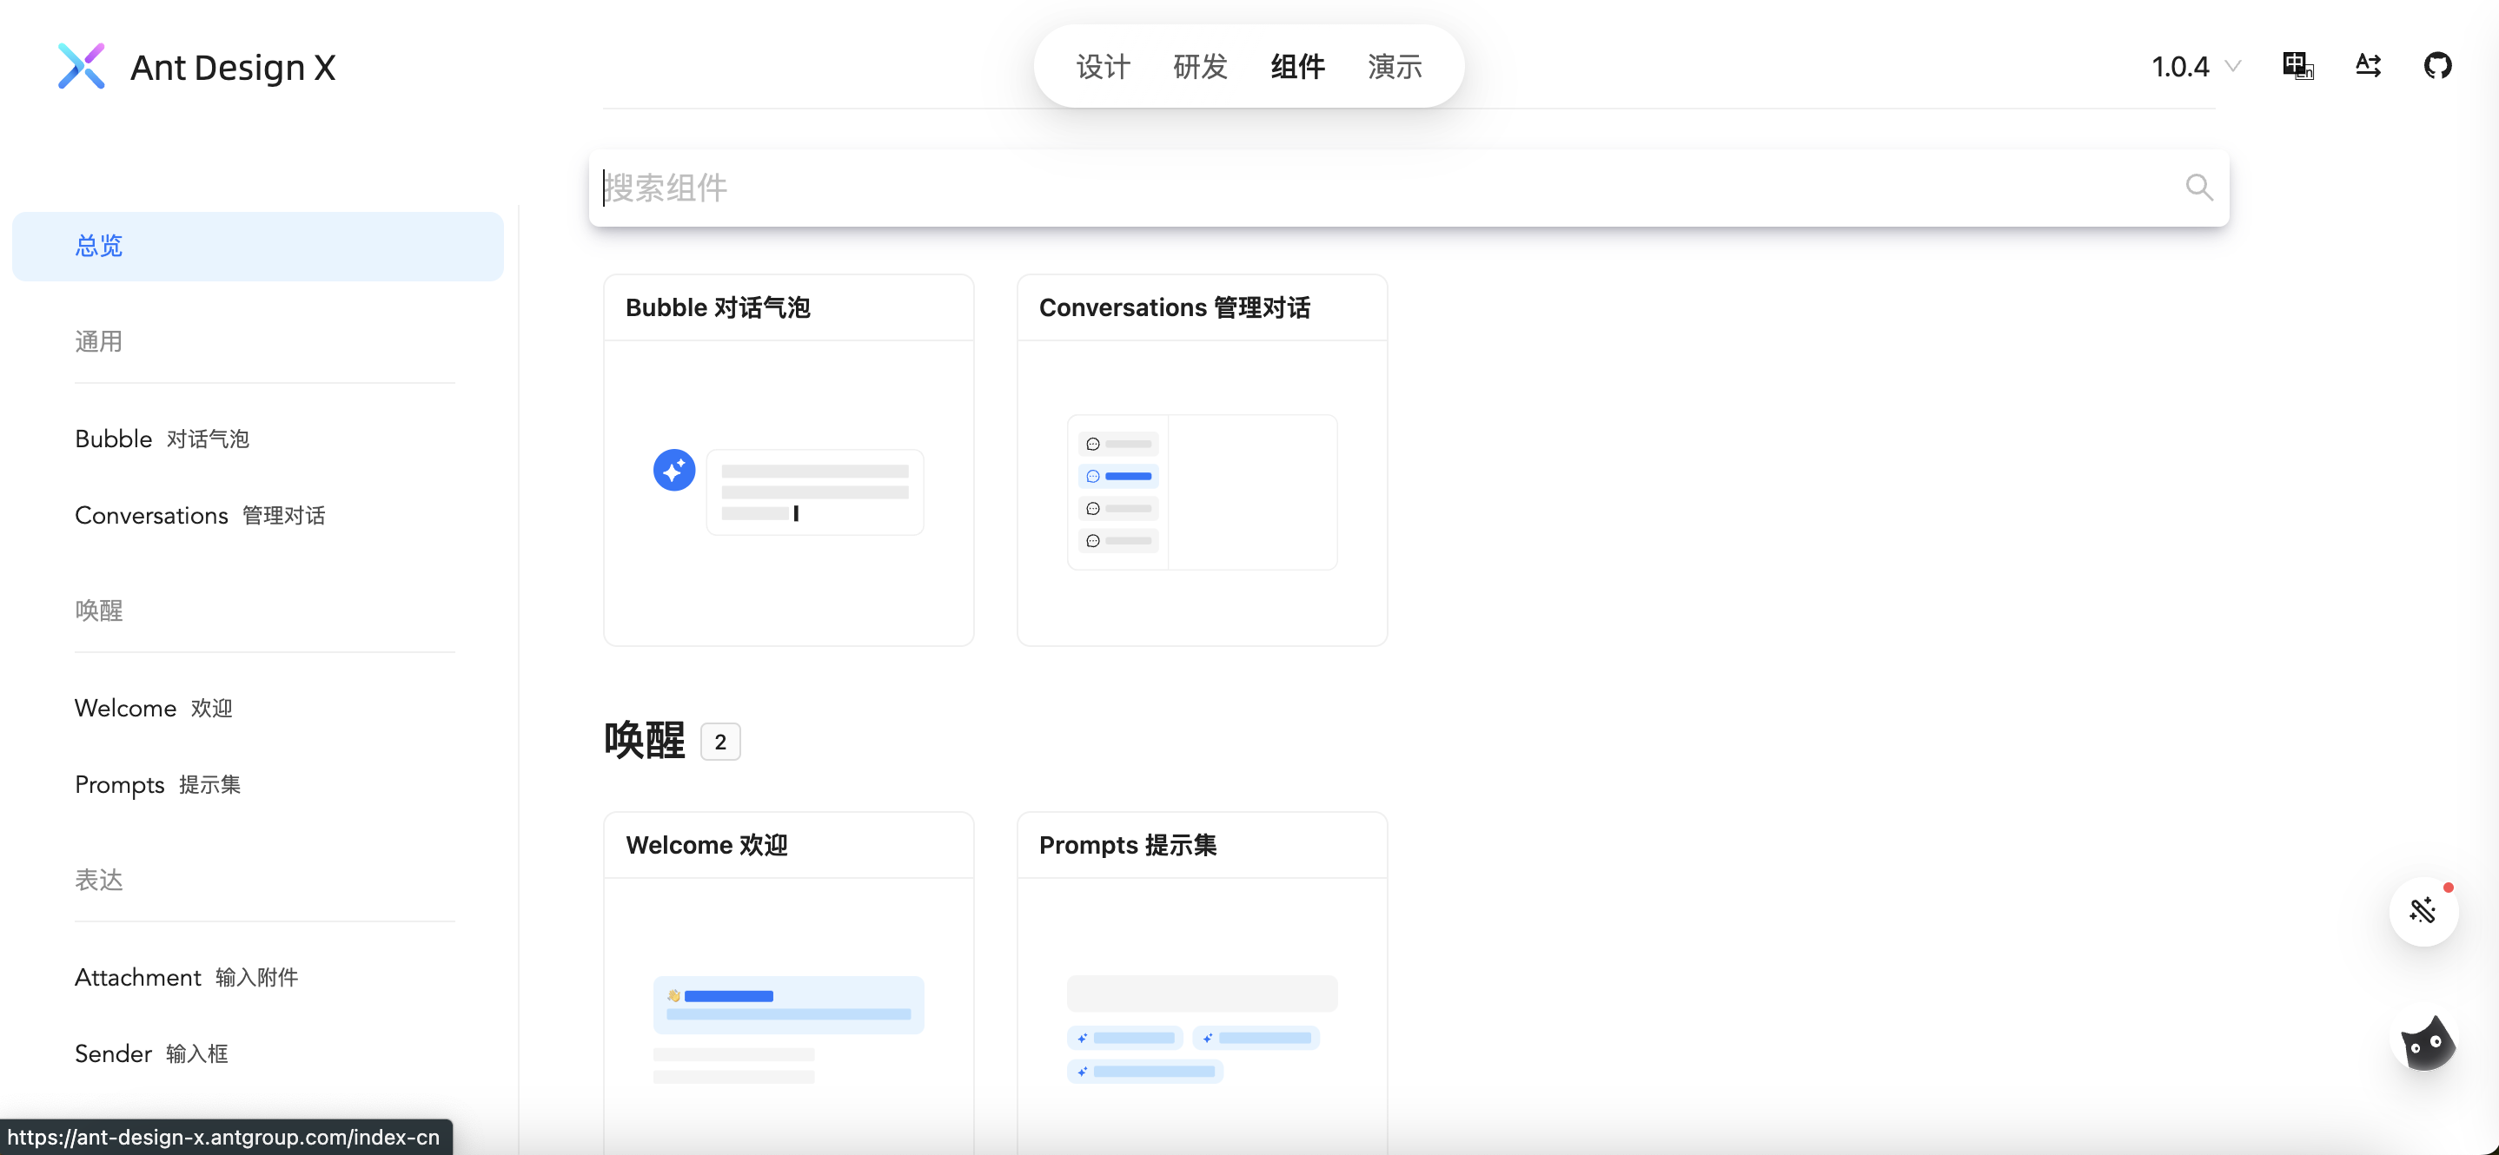Click the Ant Design X logo icon

point(81,66)
